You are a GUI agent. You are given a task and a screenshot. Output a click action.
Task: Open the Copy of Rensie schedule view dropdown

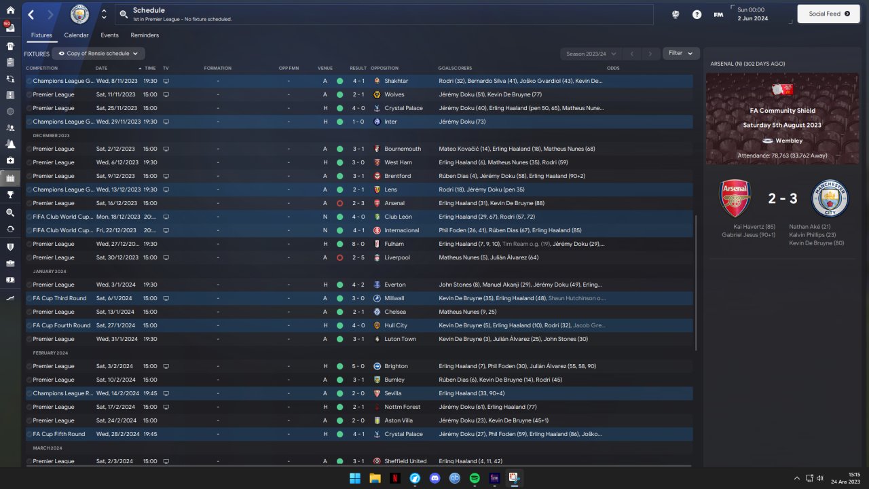pyautogui.click(x=99, y=54)
